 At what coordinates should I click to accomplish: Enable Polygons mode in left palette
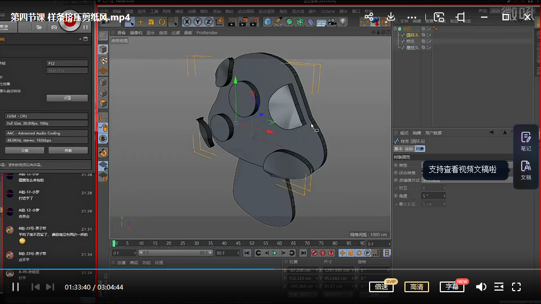click(x=103, y=103)
